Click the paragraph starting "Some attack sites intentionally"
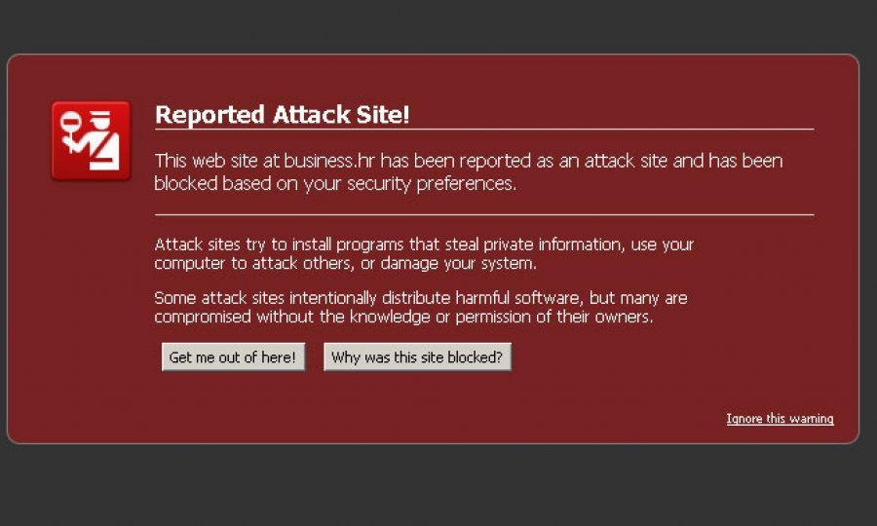 pos(421,307)
